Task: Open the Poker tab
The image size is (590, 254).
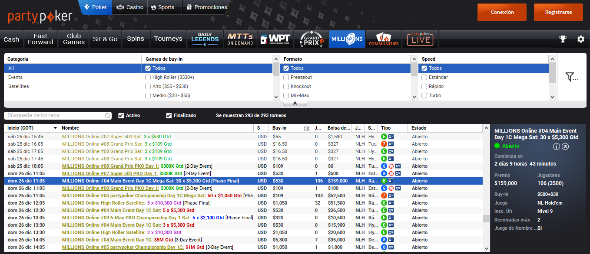Action: [95, 7]
